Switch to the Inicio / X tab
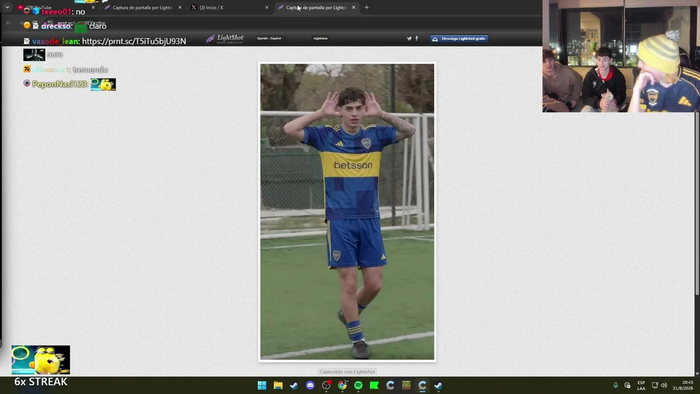 click(229, 8)
